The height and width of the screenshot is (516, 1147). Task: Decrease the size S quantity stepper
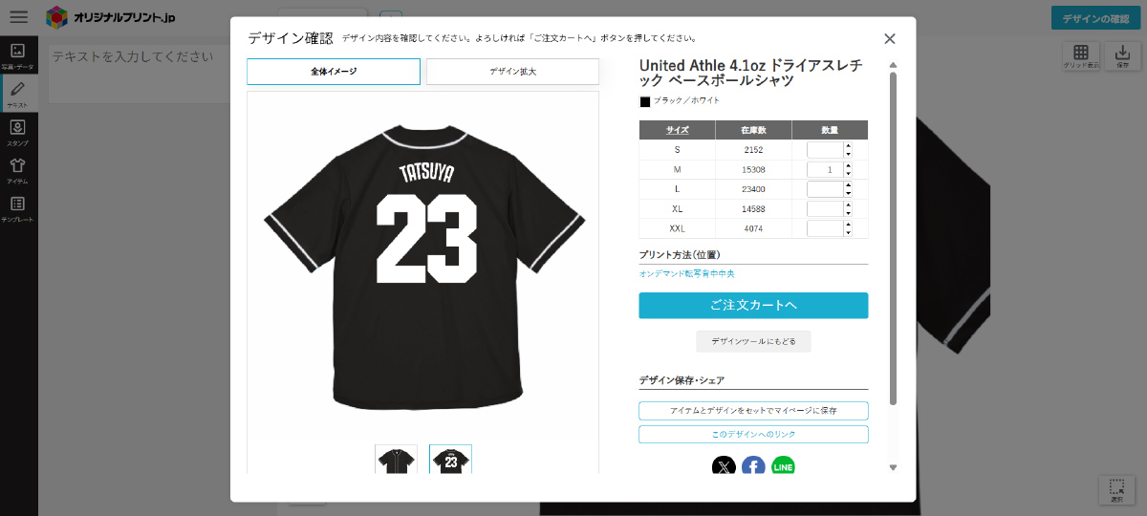(848, 154)
